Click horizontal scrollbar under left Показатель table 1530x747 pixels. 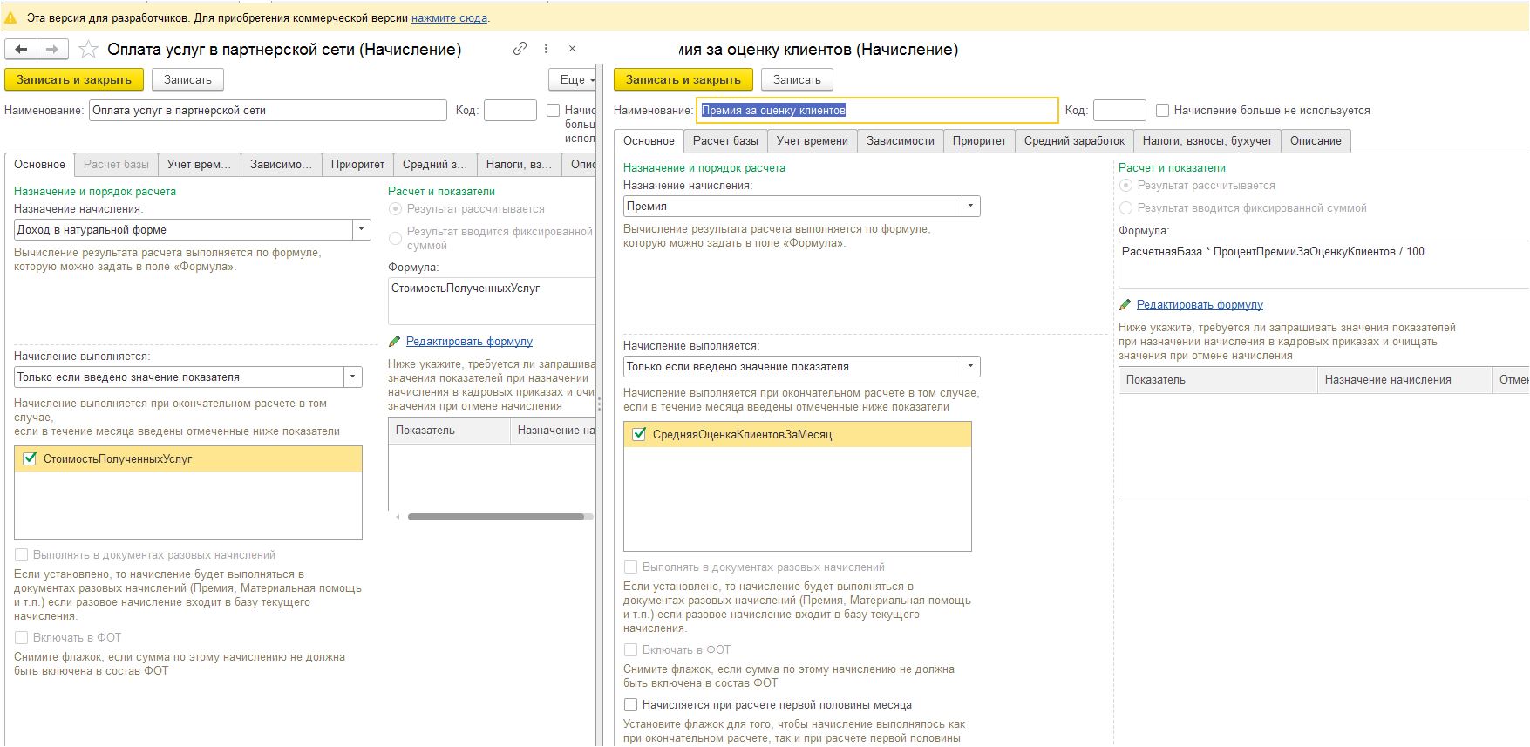coord(495,517)
